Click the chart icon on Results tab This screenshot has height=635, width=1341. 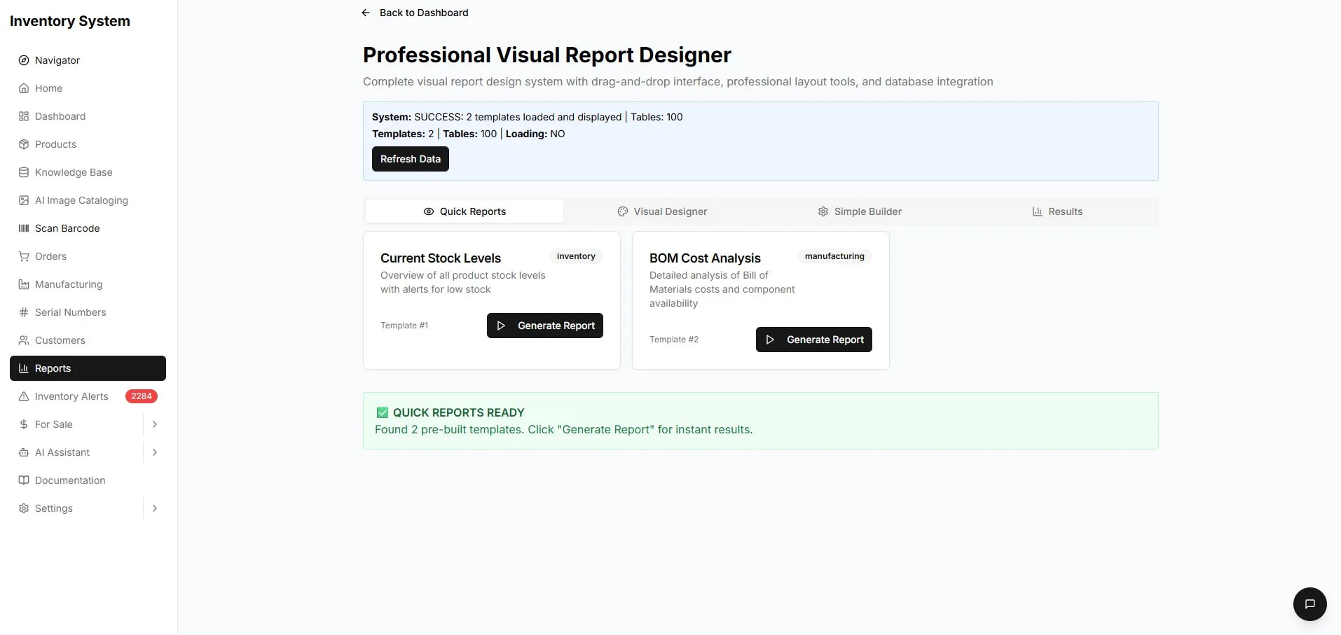(1038, 211)
